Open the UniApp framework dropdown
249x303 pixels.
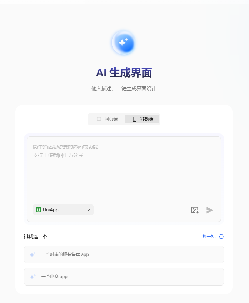(x=63, y=210)
